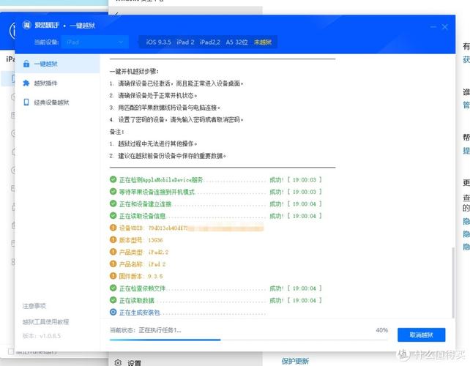
Task: Click the iPad 2 label in the device info bar
Action: pos(185,42)
